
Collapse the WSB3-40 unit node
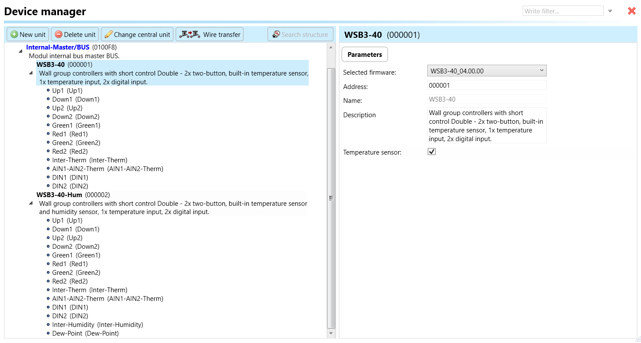[x=31, y=73]
